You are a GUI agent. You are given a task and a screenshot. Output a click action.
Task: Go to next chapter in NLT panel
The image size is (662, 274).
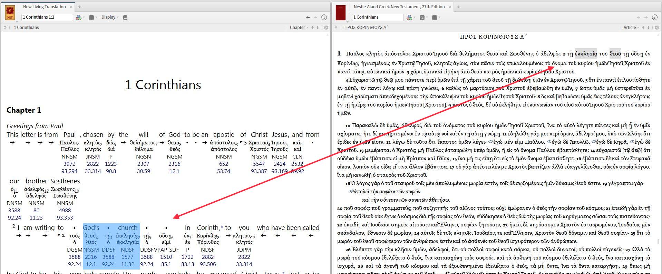(318, 28)
